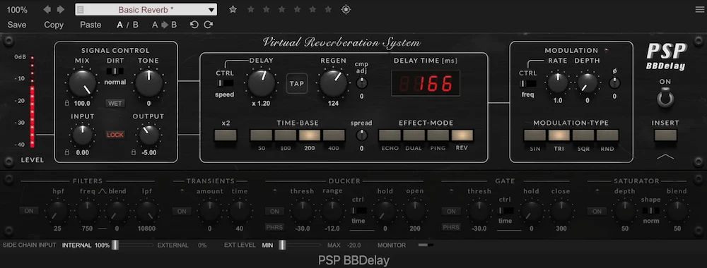Toggle the DUCKER ctrl time switch

[359, 210]
